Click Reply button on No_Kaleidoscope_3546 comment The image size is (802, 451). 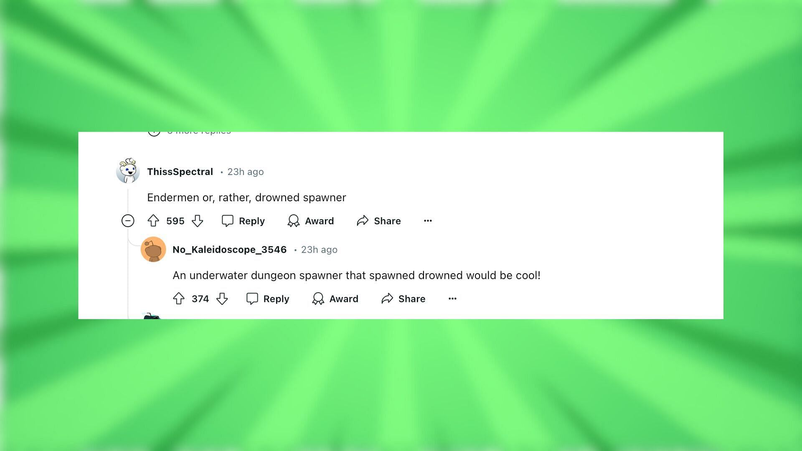pos(268,299)
